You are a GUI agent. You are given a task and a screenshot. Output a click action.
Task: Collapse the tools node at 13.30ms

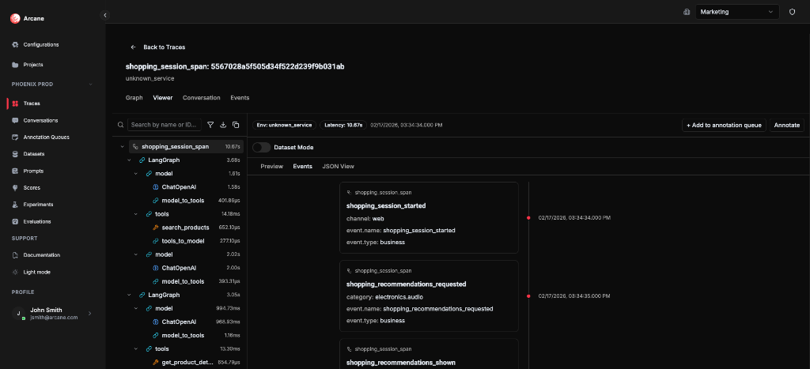tap(135, 349)
